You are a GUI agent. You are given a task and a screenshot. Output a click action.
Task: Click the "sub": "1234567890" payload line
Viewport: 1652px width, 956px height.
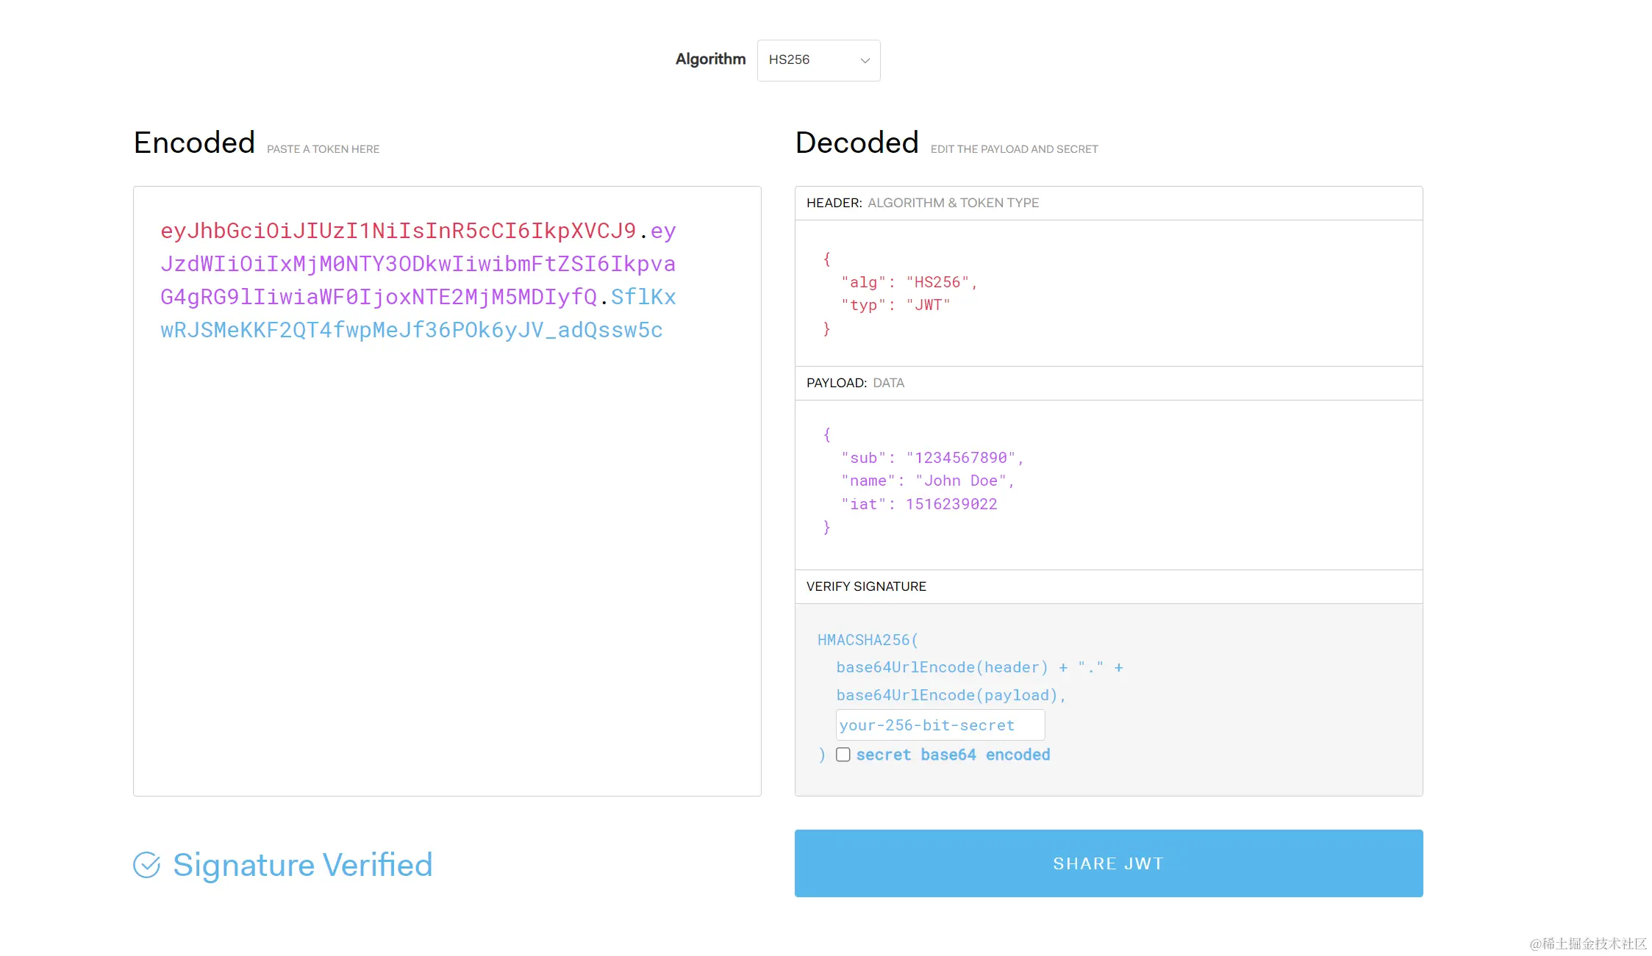click(932, 458)
